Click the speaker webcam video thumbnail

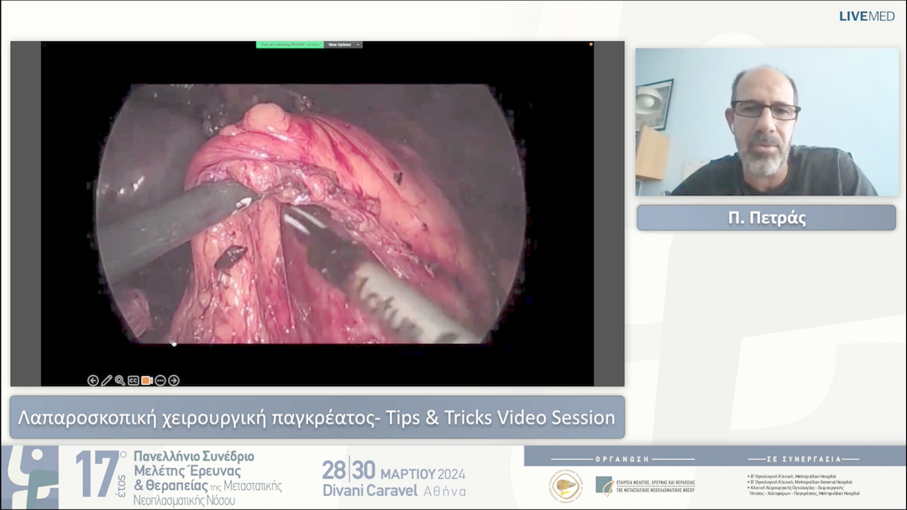(766, 122)
